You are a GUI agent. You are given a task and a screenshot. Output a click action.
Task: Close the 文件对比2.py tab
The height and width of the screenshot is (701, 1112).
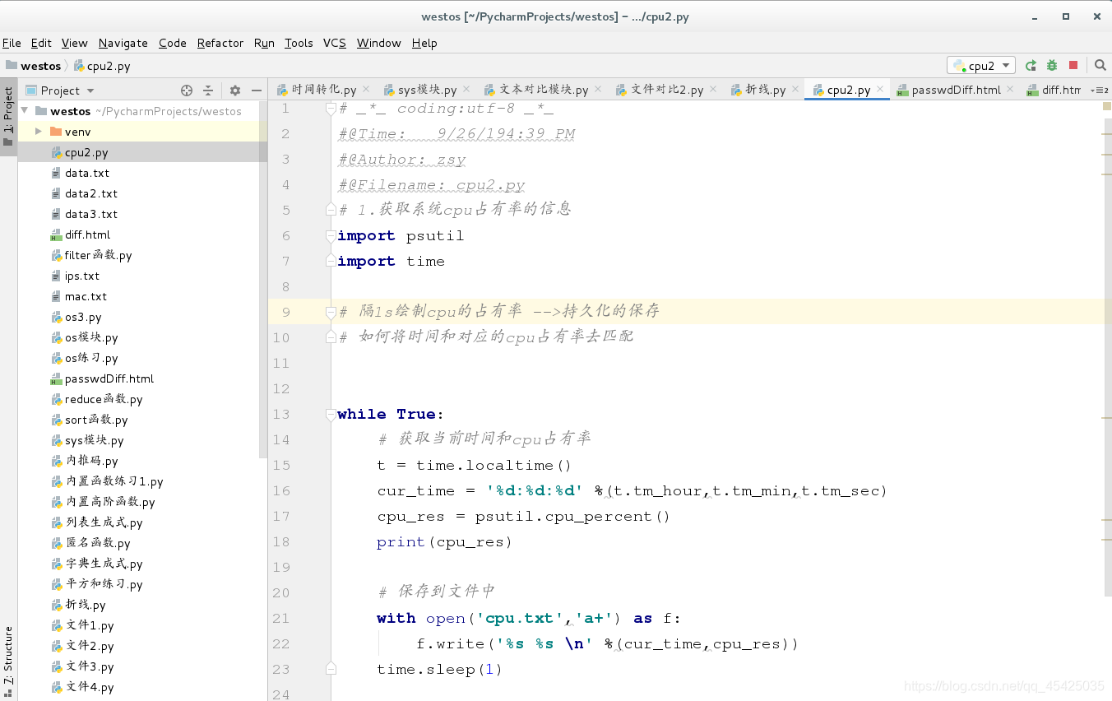pyautogui.click(x=713, y=89)
